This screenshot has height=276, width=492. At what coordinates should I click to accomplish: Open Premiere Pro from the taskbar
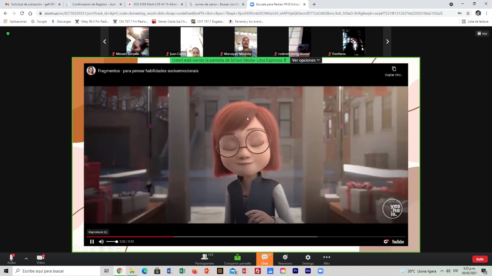[x=295, y=271]
